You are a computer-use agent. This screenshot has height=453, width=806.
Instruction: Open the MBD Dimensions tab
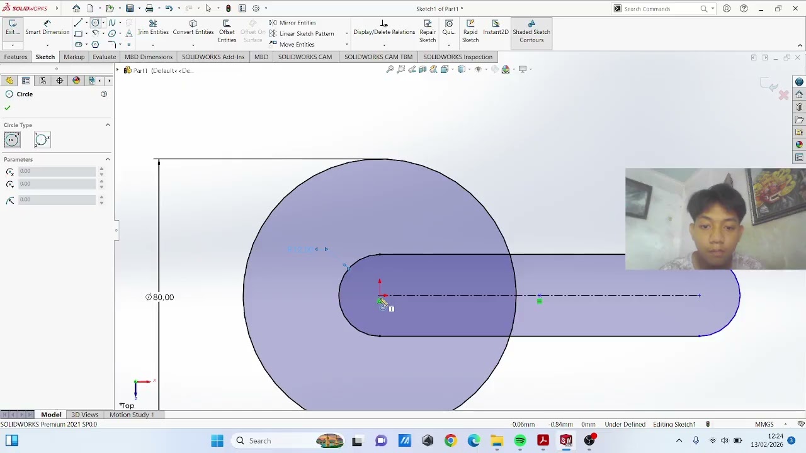click(149, 57)
